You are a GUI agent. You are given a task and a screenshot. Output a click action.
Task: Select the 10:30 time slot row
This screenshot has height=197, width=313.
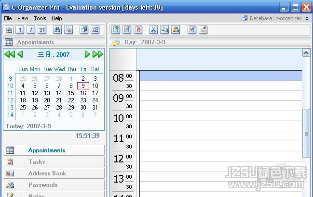click(x=221, y=126)
